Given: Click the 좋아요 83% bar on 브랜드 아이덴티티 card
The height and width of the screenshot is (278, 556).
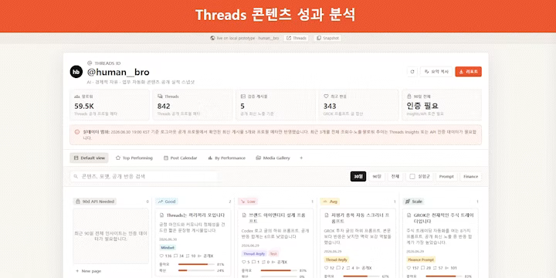Looking at the screenshot, I should pyautogui.click(x=278, y=270).
